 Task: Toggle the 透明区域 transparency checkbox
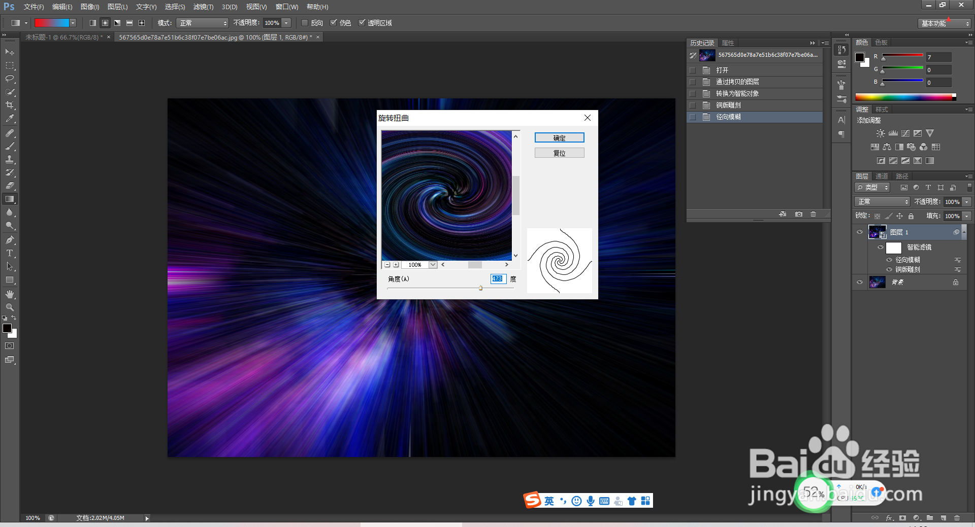[362, 23]
